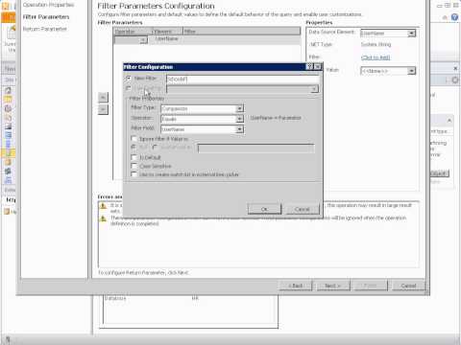Click the Back wizard button
The height and width of the screenshot is (345, 461).
pos(296,286)
